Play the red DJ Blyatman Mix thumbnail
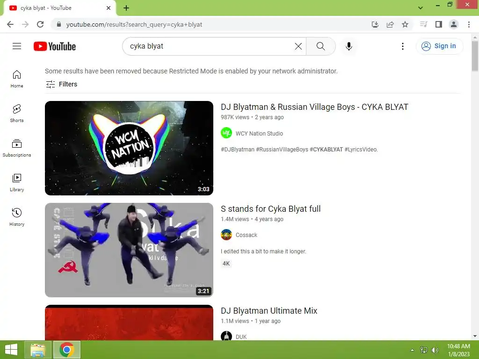Image resolution: width=479 pixels, height=359 pixels. [x=129, y=323]
